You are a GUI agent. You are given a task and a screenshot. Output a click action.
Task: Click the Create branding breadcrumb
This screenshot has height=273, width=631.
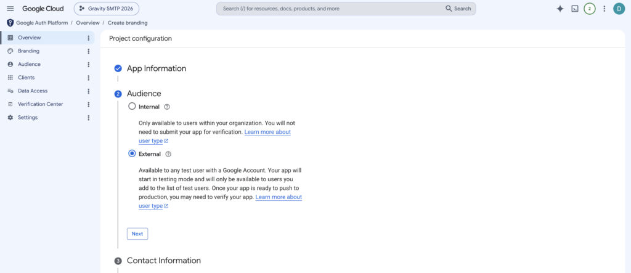(x=128, y=23)
